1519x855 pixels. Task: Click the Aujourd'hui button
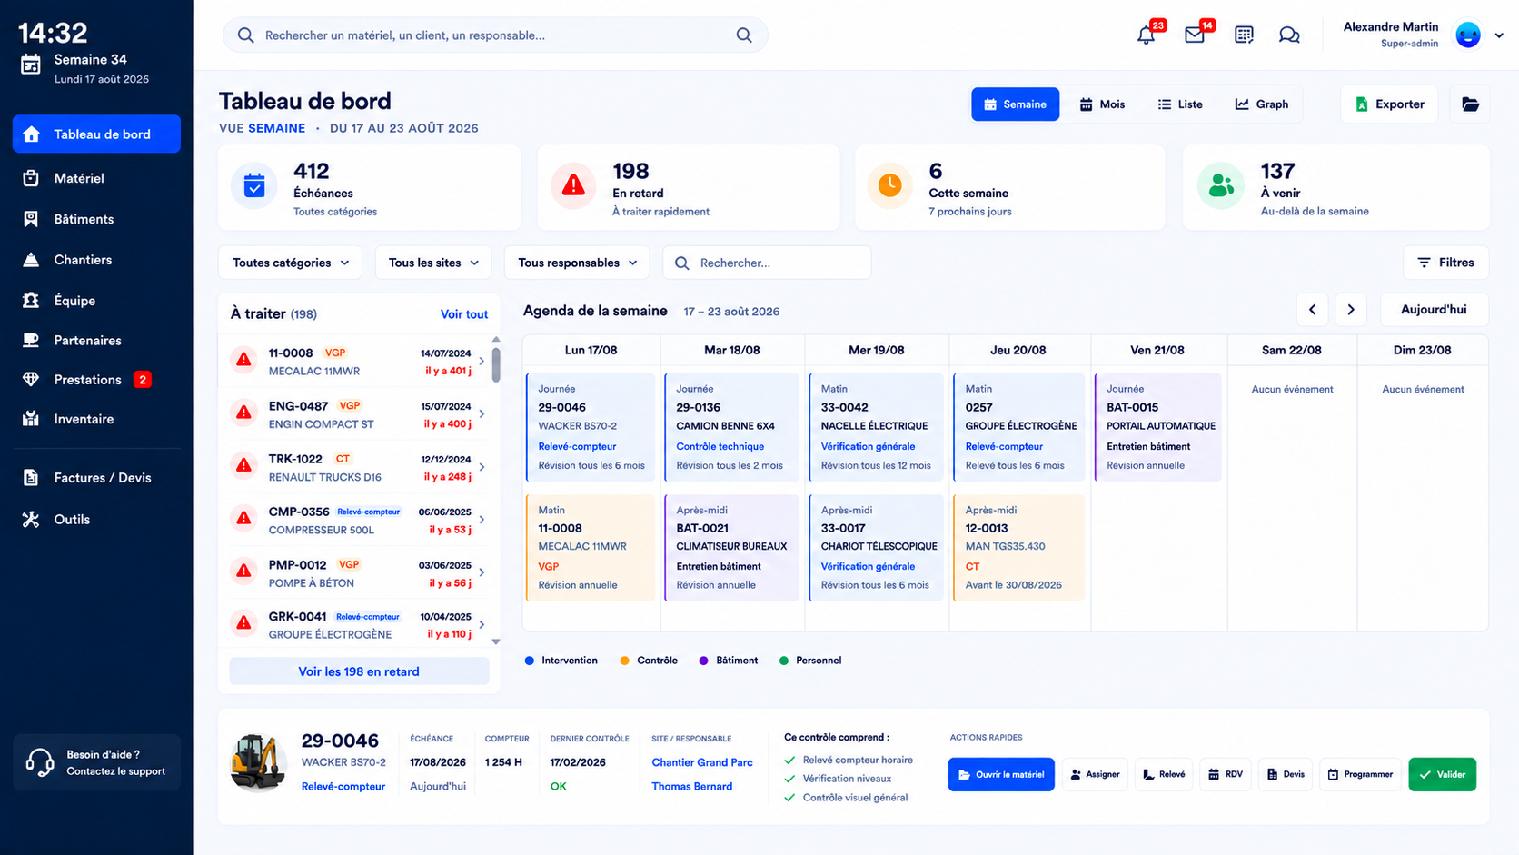click(x=1434, y=310)
